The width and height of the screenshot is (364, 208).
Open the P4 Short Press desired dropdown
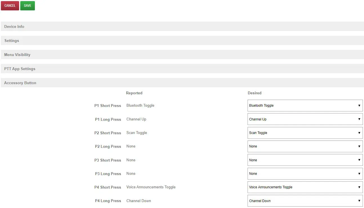pos(305,187)
